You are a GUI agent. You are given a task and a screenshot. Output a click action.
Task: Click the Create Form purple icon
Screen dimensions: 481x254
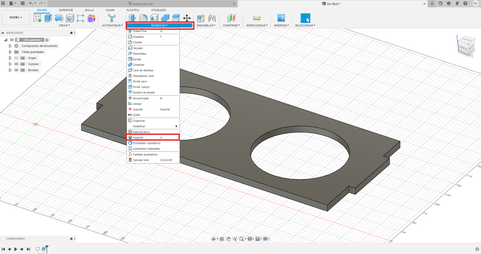pyautogui.click(x=91, y=18)
